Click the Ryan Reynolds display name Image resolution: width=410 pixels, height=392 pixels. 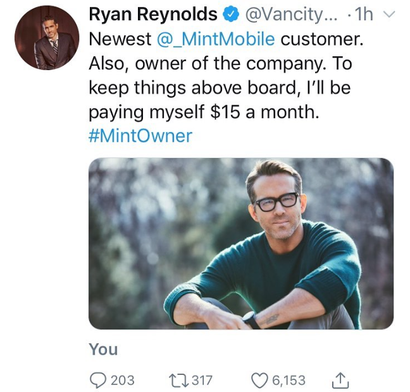[x=153, y=14]
